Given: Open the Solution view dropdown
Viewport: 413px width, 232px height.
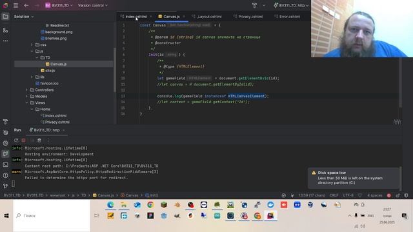Looking at the screenshot, I should 24,17.
